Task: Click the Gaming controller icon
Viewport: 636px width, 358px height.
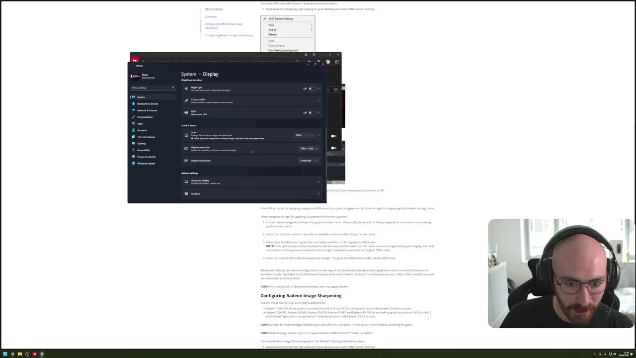Action: (x=134, y=143)
